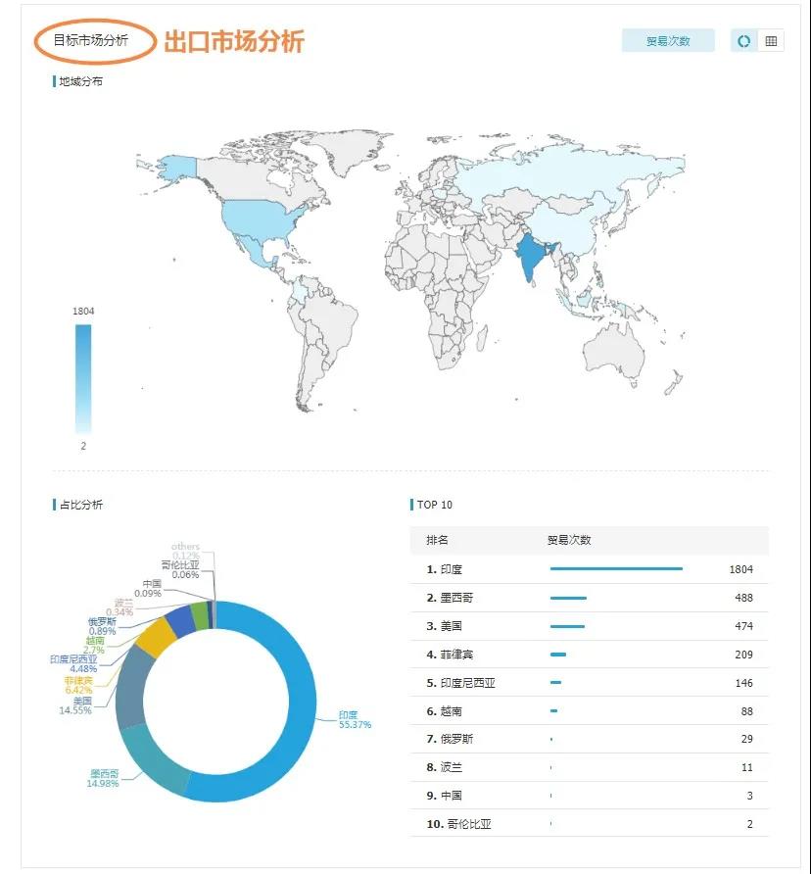This screenshot has width=811, height=874.
Task: Select the 5. 印度尼西亚 ranking row
Action: coord(588,683)
